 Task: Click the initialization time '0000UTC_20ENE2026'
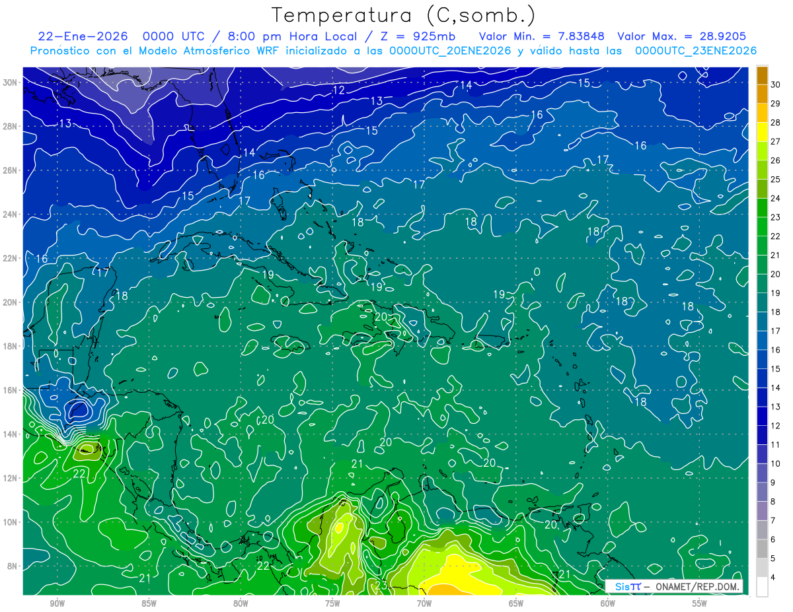(x=450, y=51)
